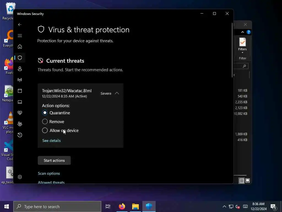Collapse ribbon chevron in background window

click(243, 32)
